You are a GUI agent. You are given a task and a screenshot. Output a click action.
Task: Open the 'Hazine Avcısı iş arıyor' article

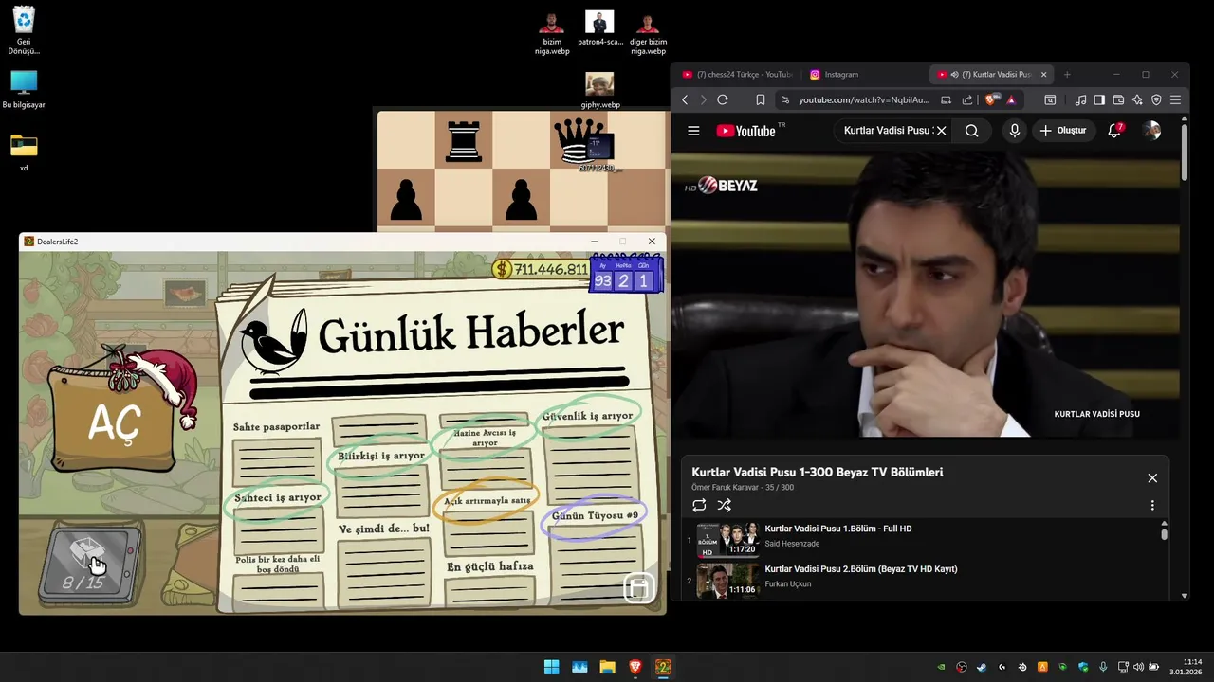485,438
